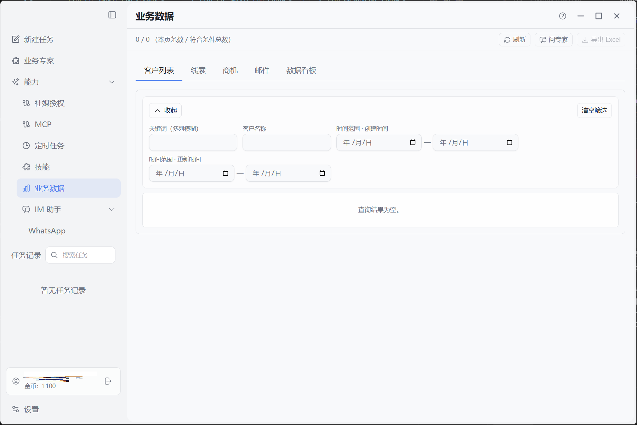
Task: Click the update time end date field
Action: 288,173
